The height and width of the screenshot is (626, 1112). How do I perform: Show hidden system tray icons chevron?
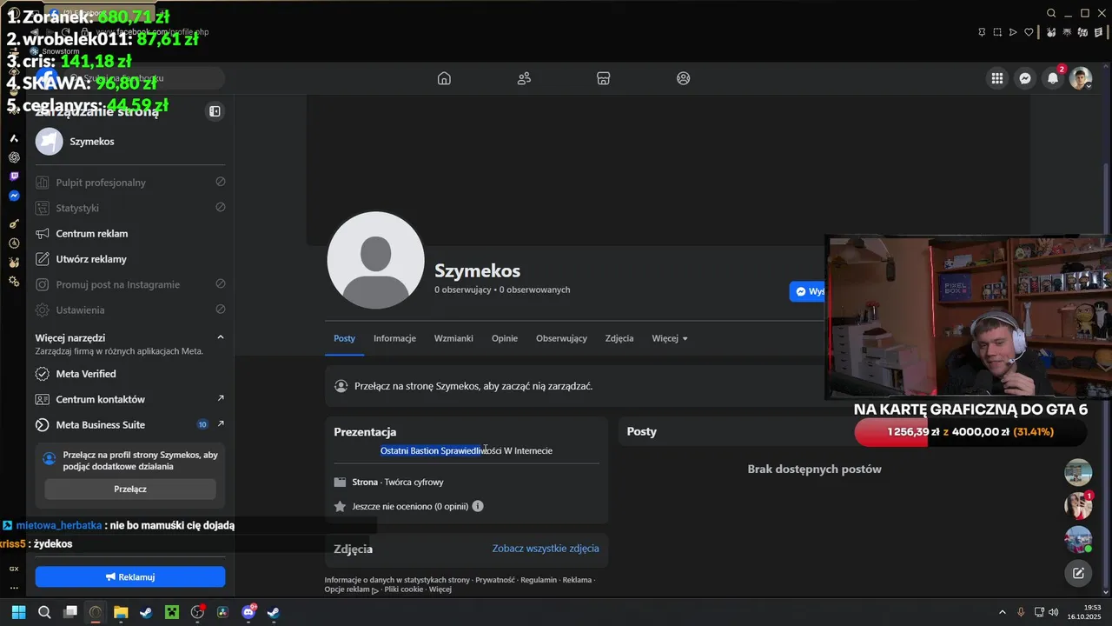click(x=1002, y=612)
